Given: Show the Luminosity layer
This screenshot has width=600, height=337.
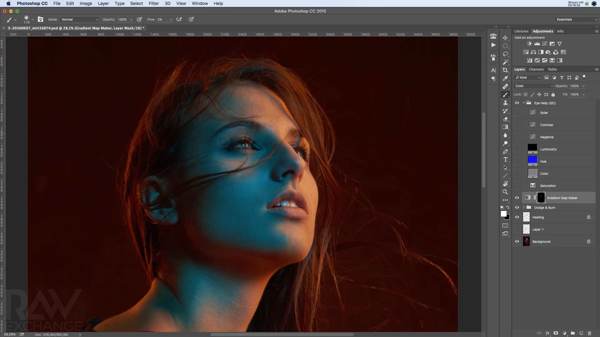Looking at the screenshot, I should tap(517, 149).
